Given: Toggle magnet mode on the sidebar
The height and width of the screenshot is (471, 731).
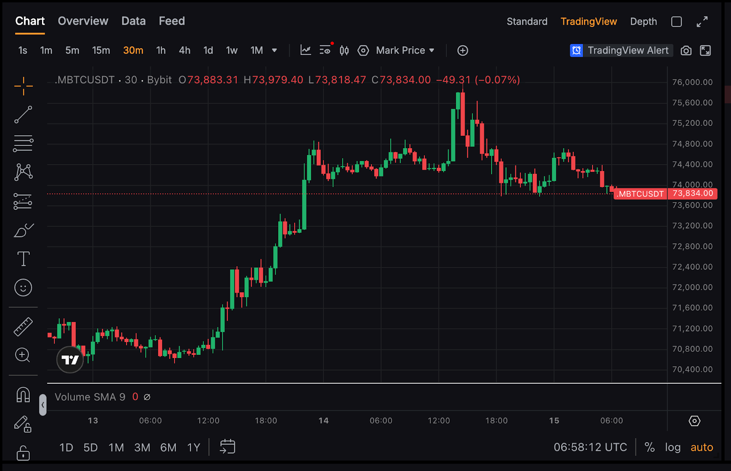Looking at the screenshot, I should click(23, 395).
